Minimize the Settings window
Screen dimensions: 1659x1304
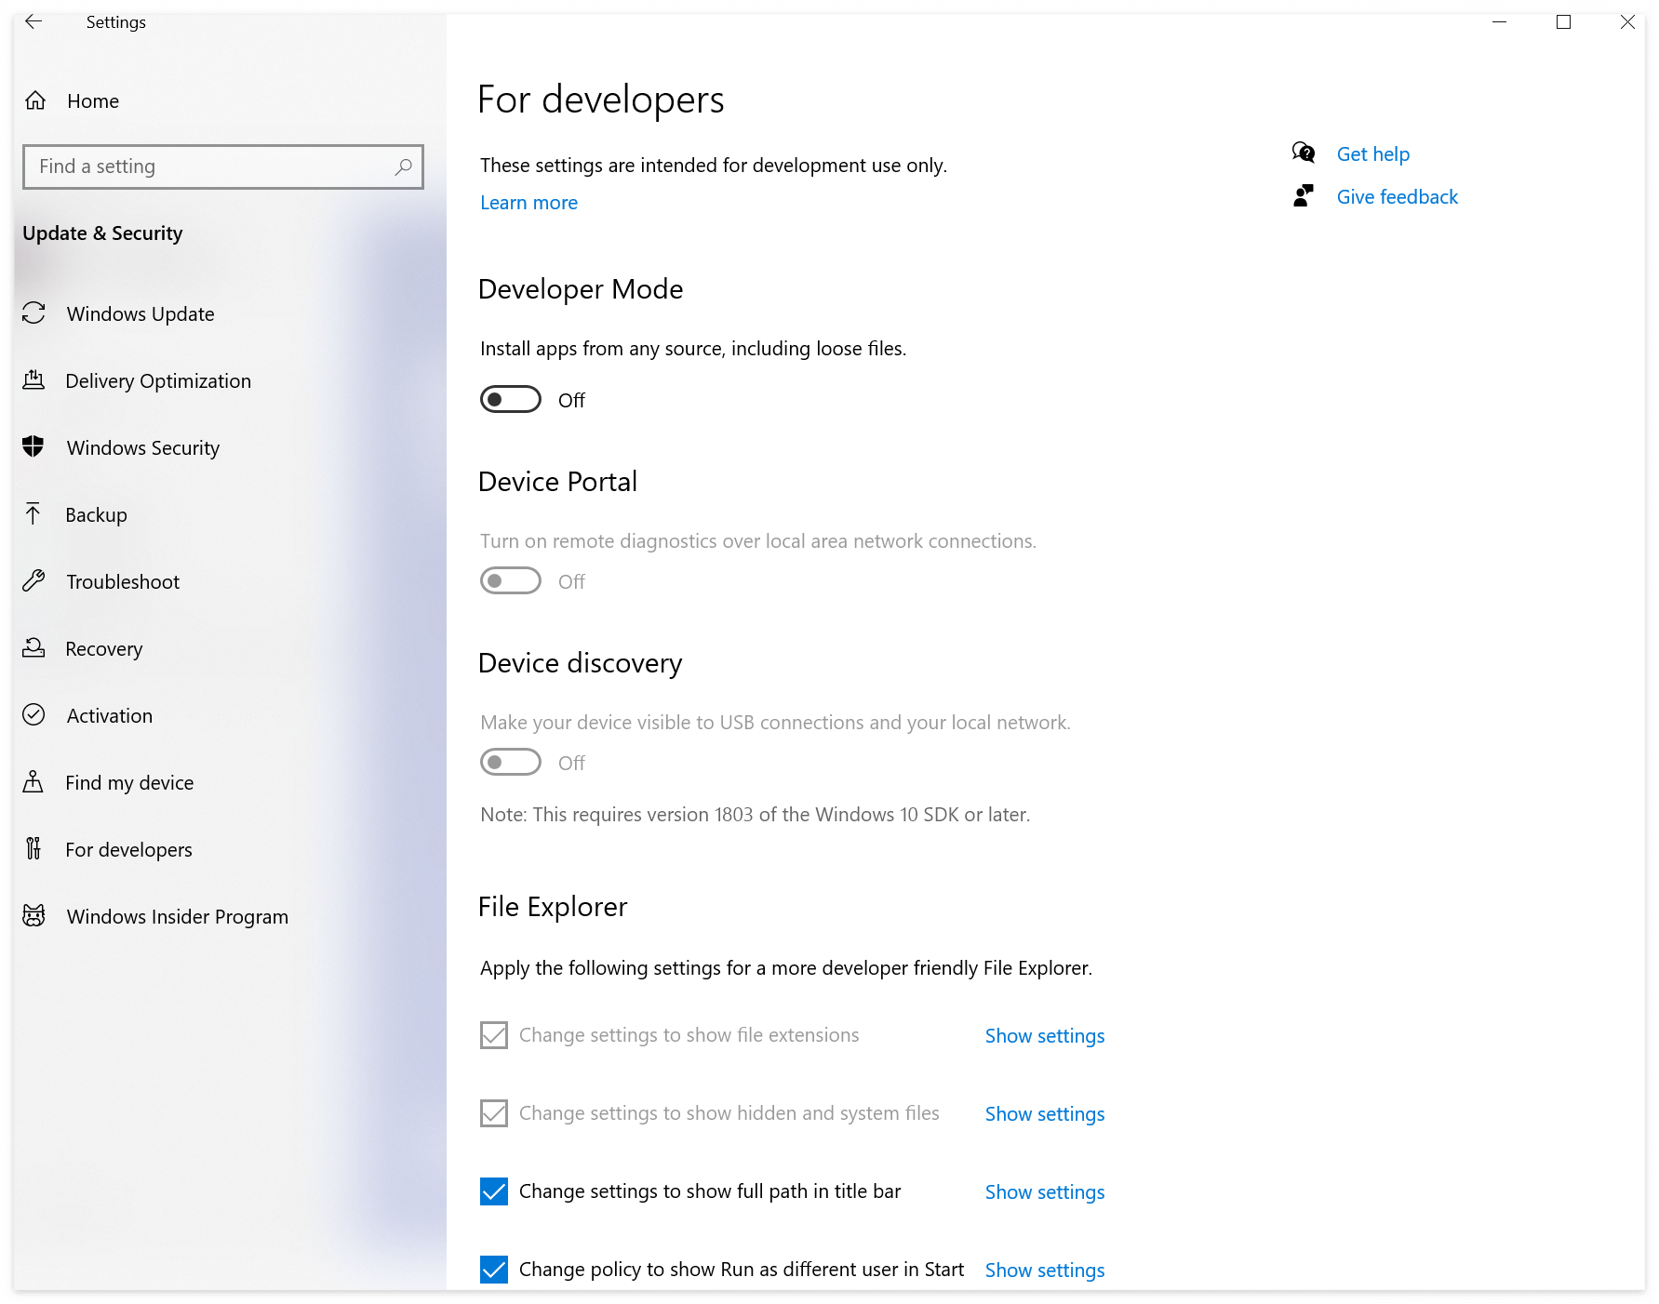point(1499,21)
